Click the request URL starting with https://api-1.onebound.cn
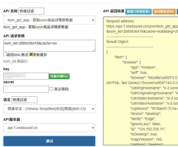 click(142, 26)
